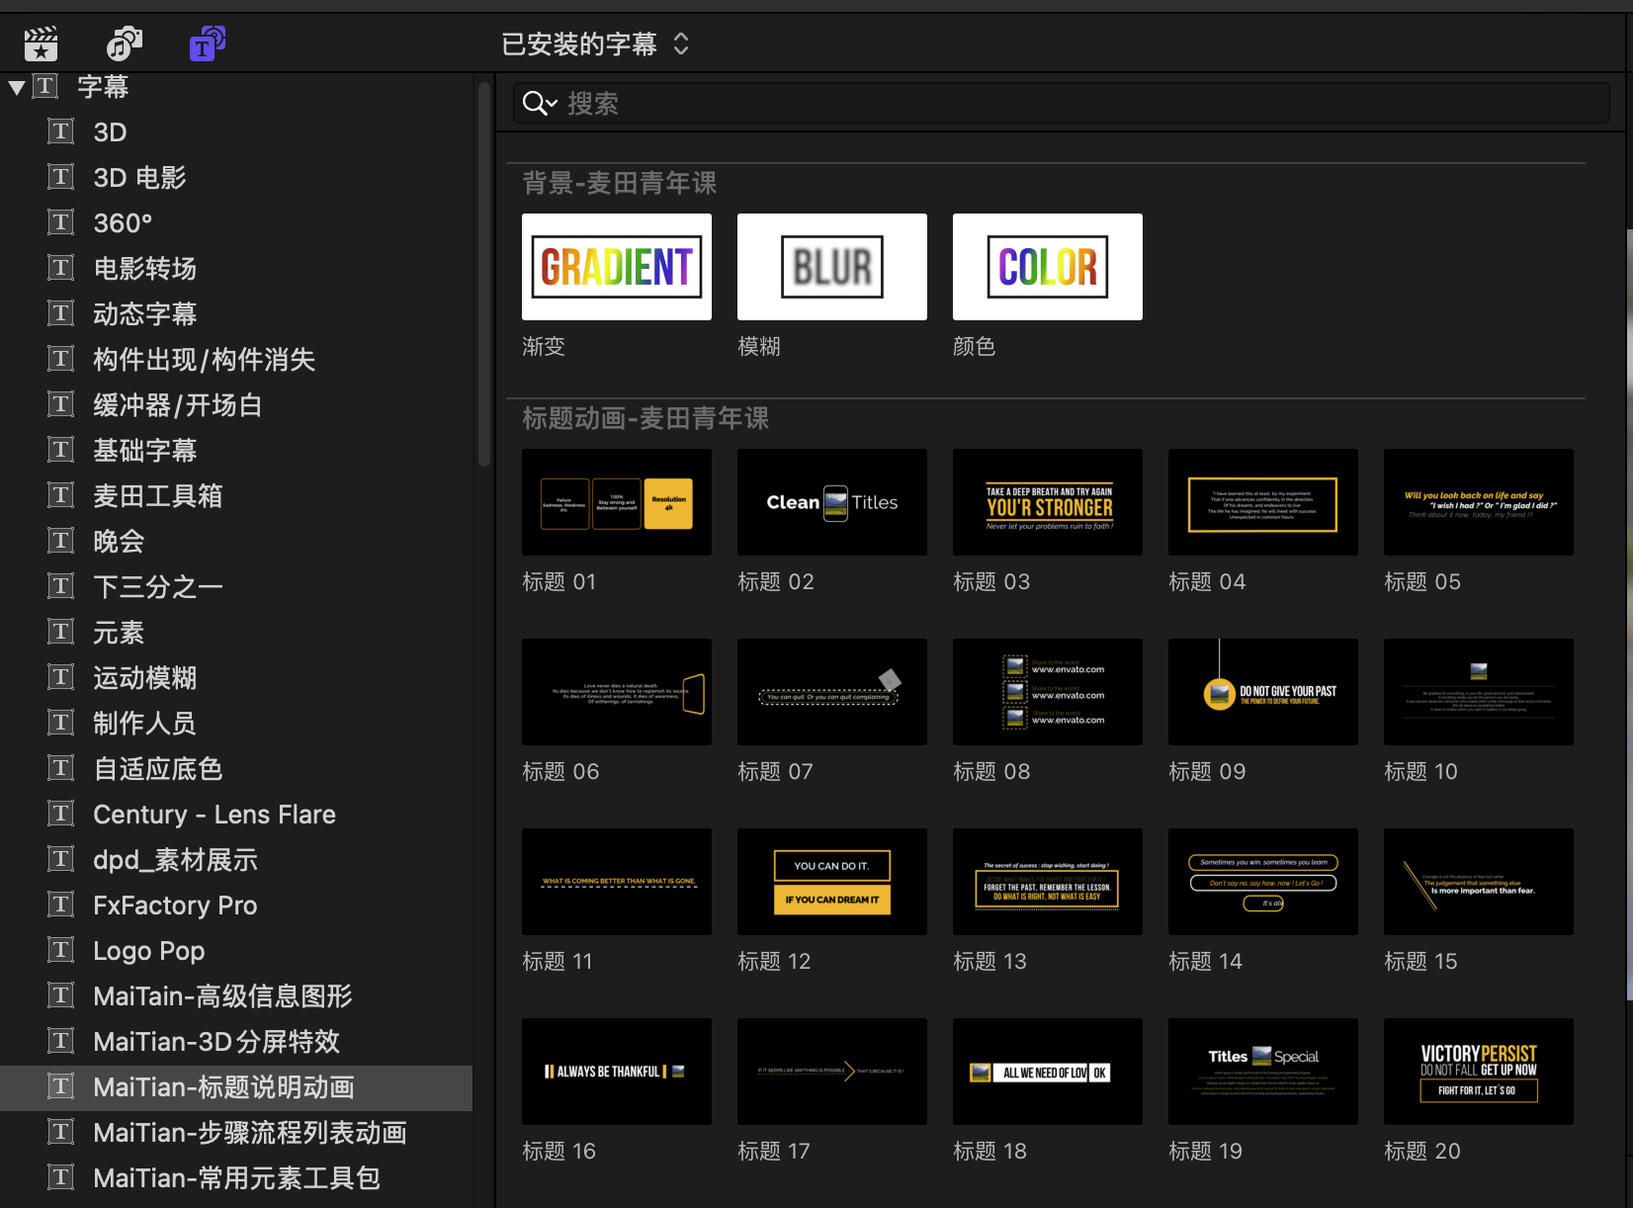1633x1208 pixels.
Task: Open the 麦田工具箱 category
Action: 237,496
